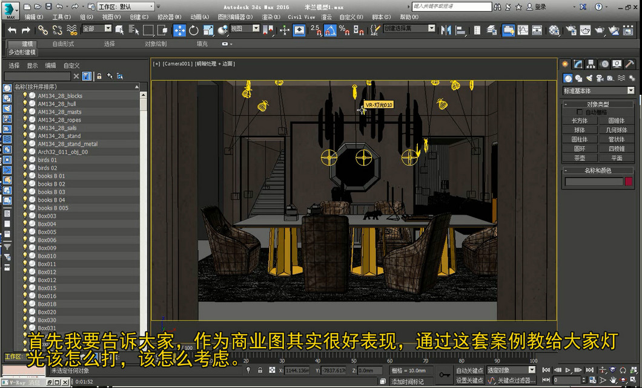
Task: Click the Render Production teapot icon
Action: (x=600, y=30)
